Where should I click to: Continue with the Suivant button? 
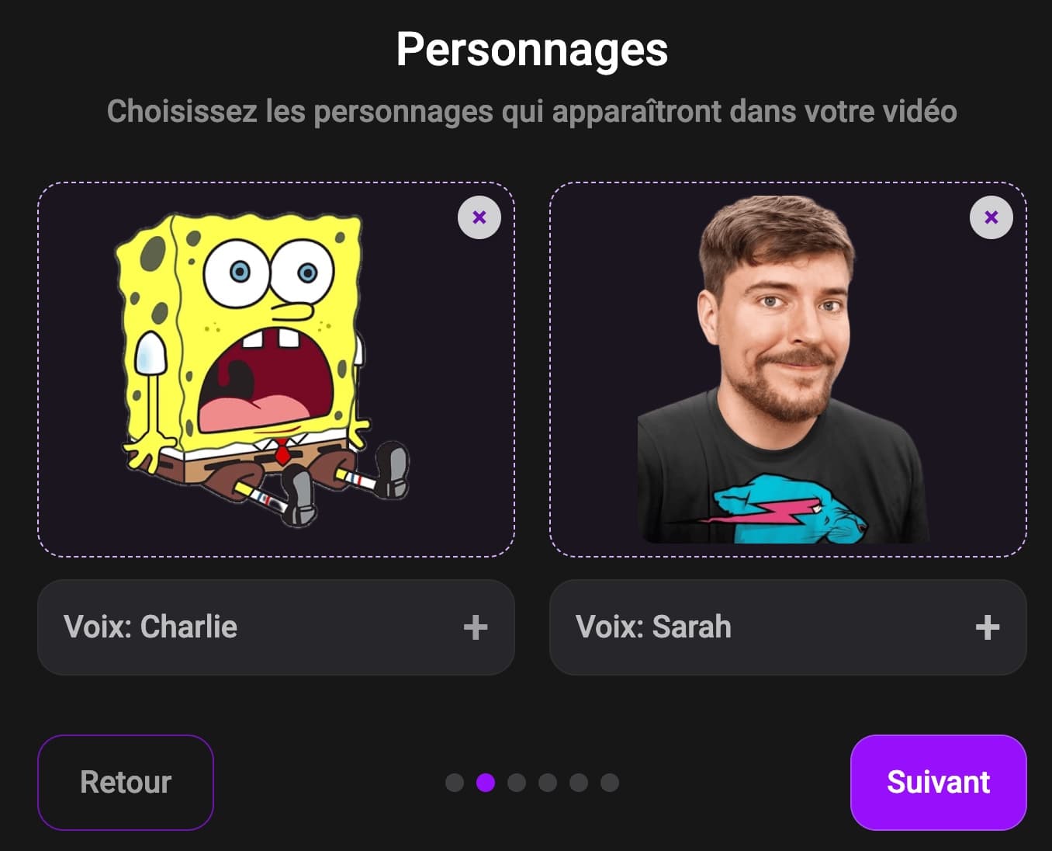(939, 783)
